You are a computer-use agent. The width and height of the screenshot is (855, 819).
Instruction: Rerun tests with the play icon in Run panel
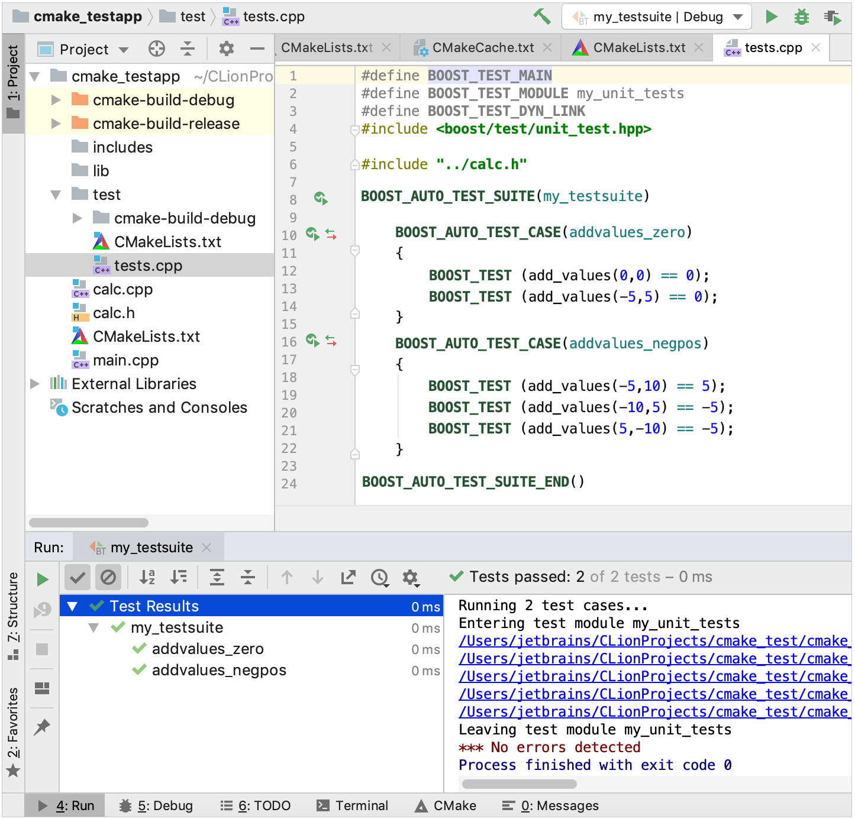pos(42,579)
